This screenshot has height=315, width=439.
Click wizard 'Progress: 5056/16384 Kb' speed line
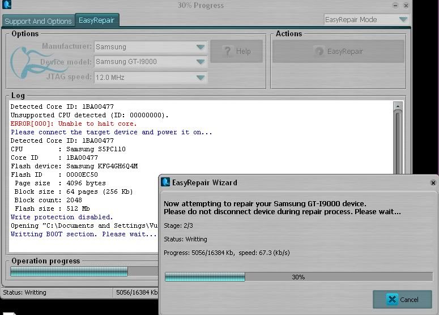(x=227, y=253)
